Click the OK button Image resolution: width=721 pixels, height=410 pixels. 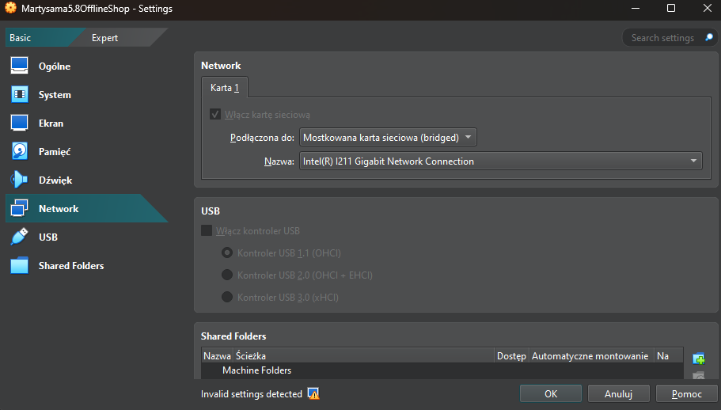(551, 393)
